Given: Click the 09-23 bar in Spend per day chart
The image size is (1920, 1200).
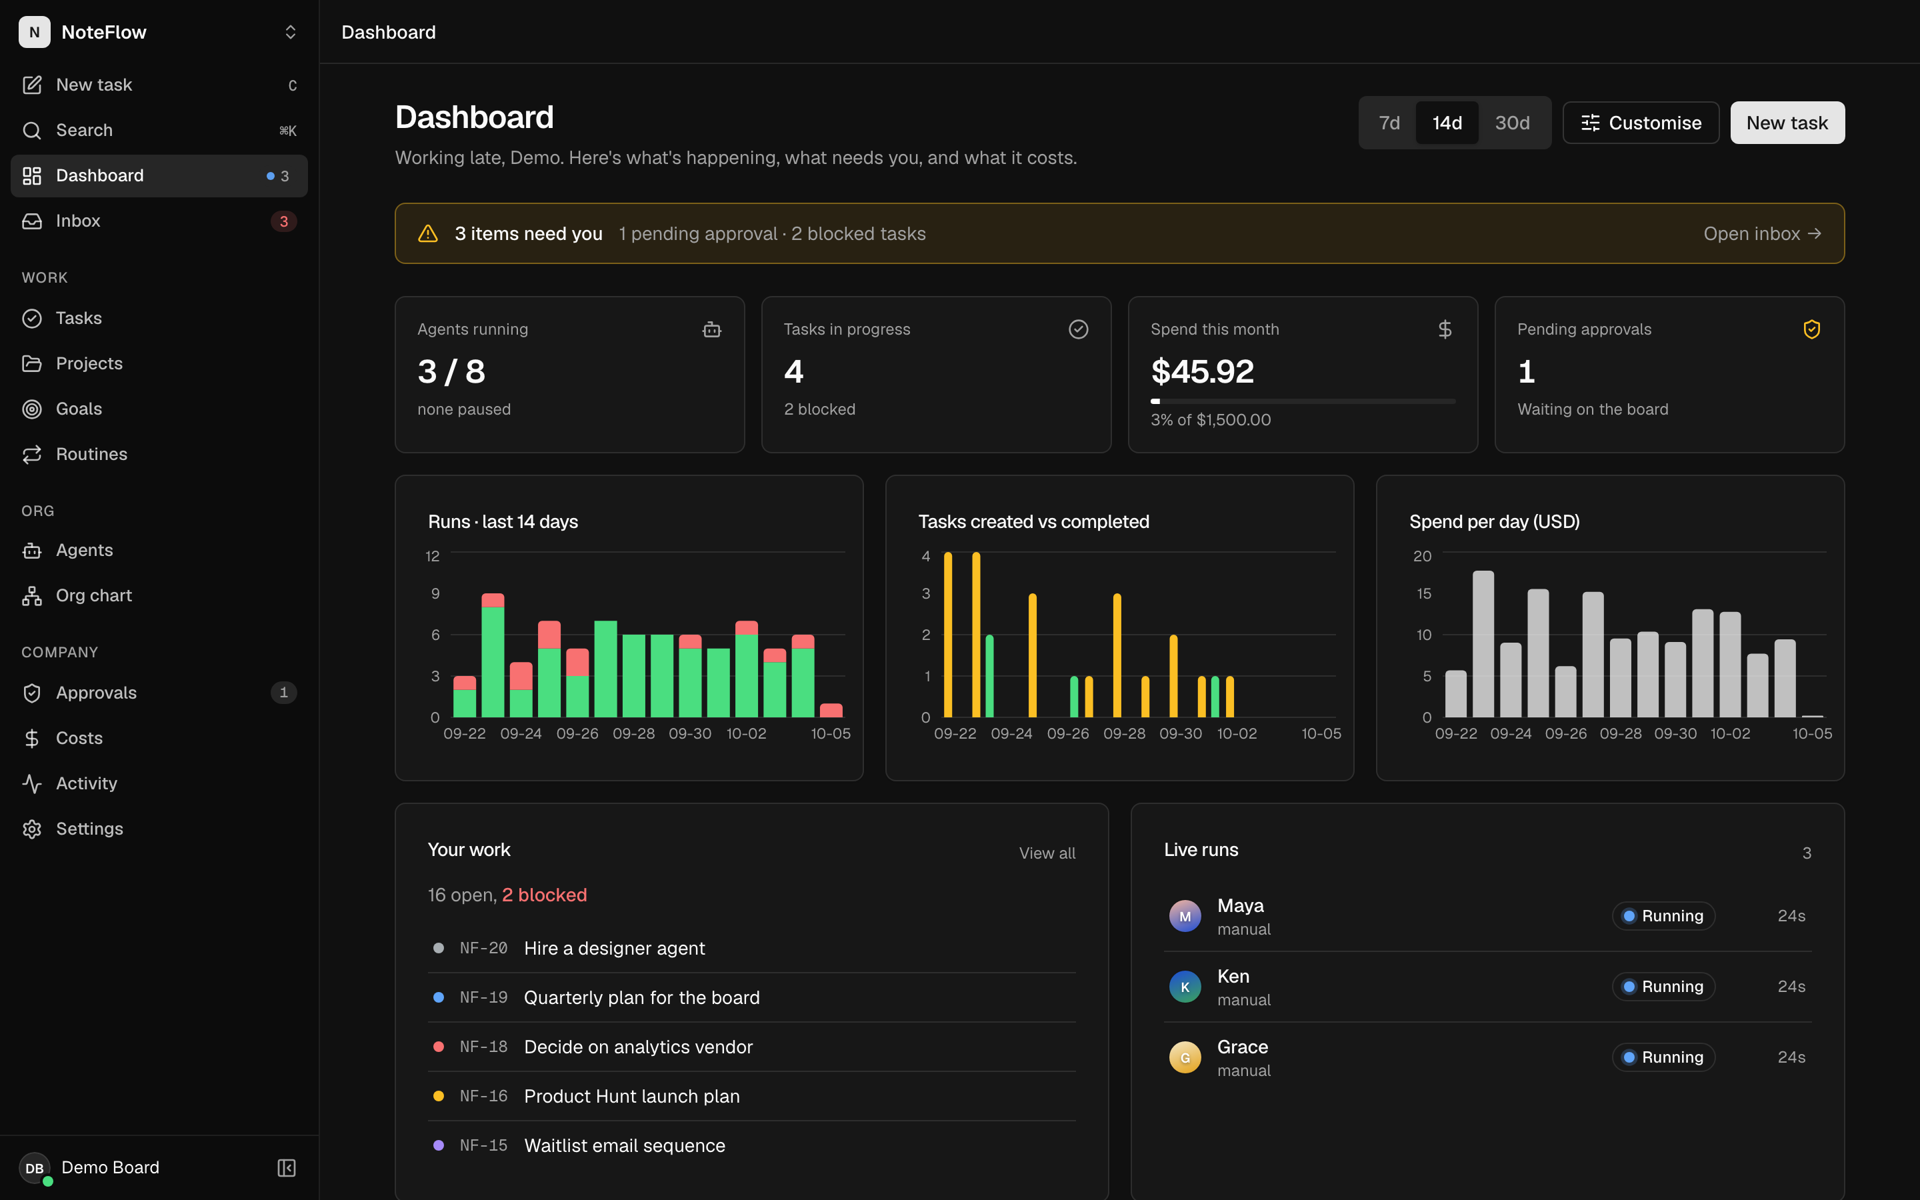Looking at the screenshot, I should [1483, 643].
